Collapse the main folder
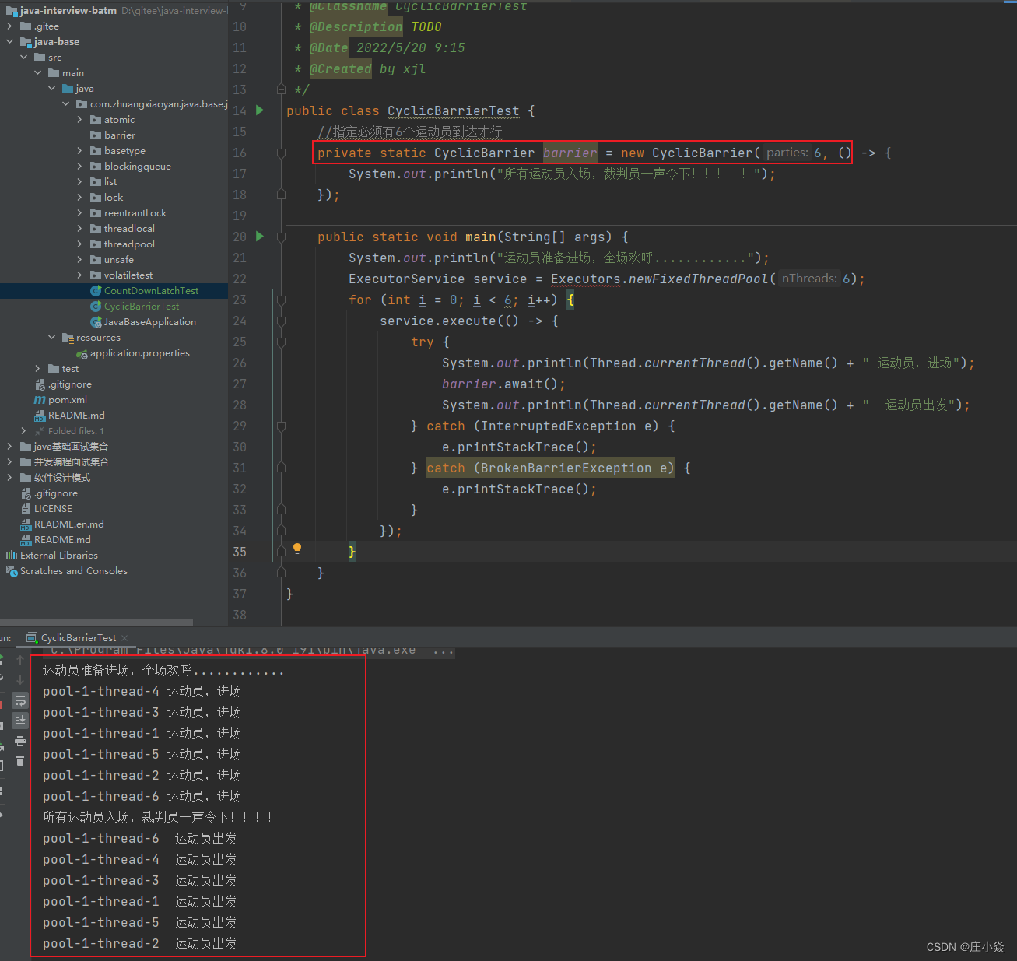Viewport: 1017px width, 961px height. pyautogui.click(x=37, y=73)
